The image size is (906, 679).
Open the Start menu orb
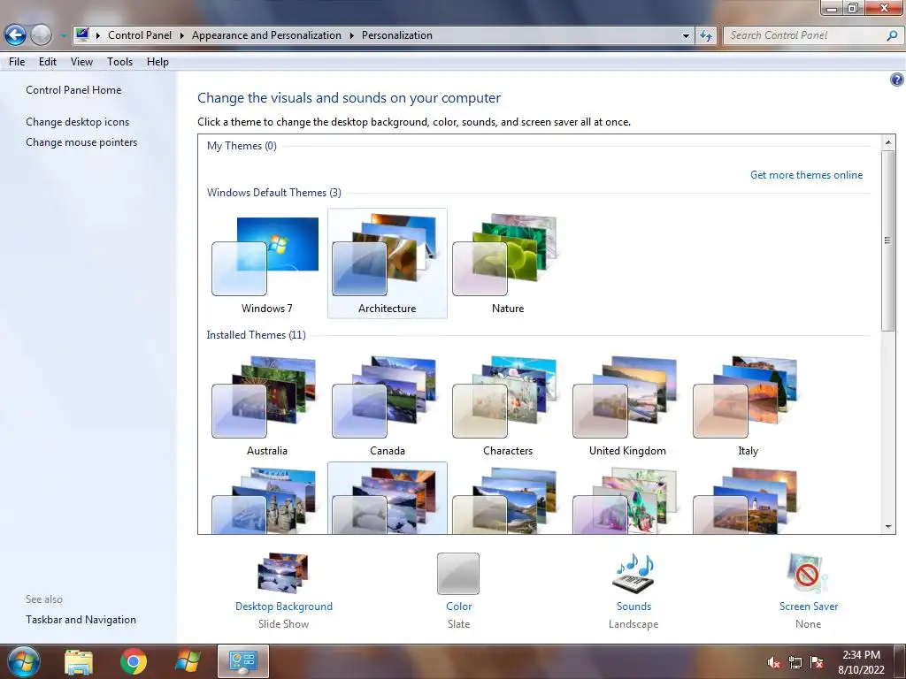(x=24, y=661)
